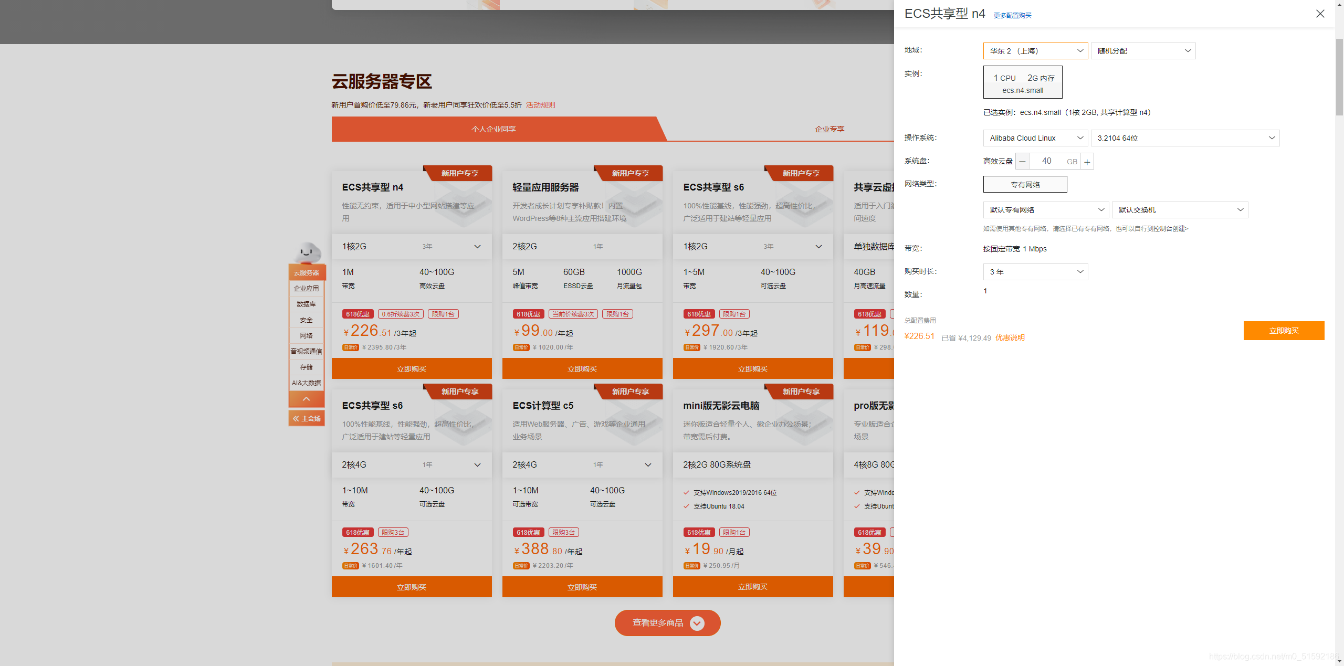Viewport: 1344px width, 666px height.
Task: Select the 1 CPU 2G 内存 instance option
Action: coord(1023,82)
